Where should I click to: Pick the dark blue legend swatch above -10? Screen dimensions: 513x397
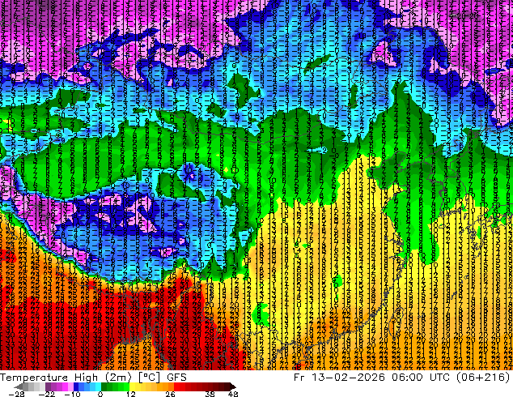pyautogui.click(x=76, y=386)
